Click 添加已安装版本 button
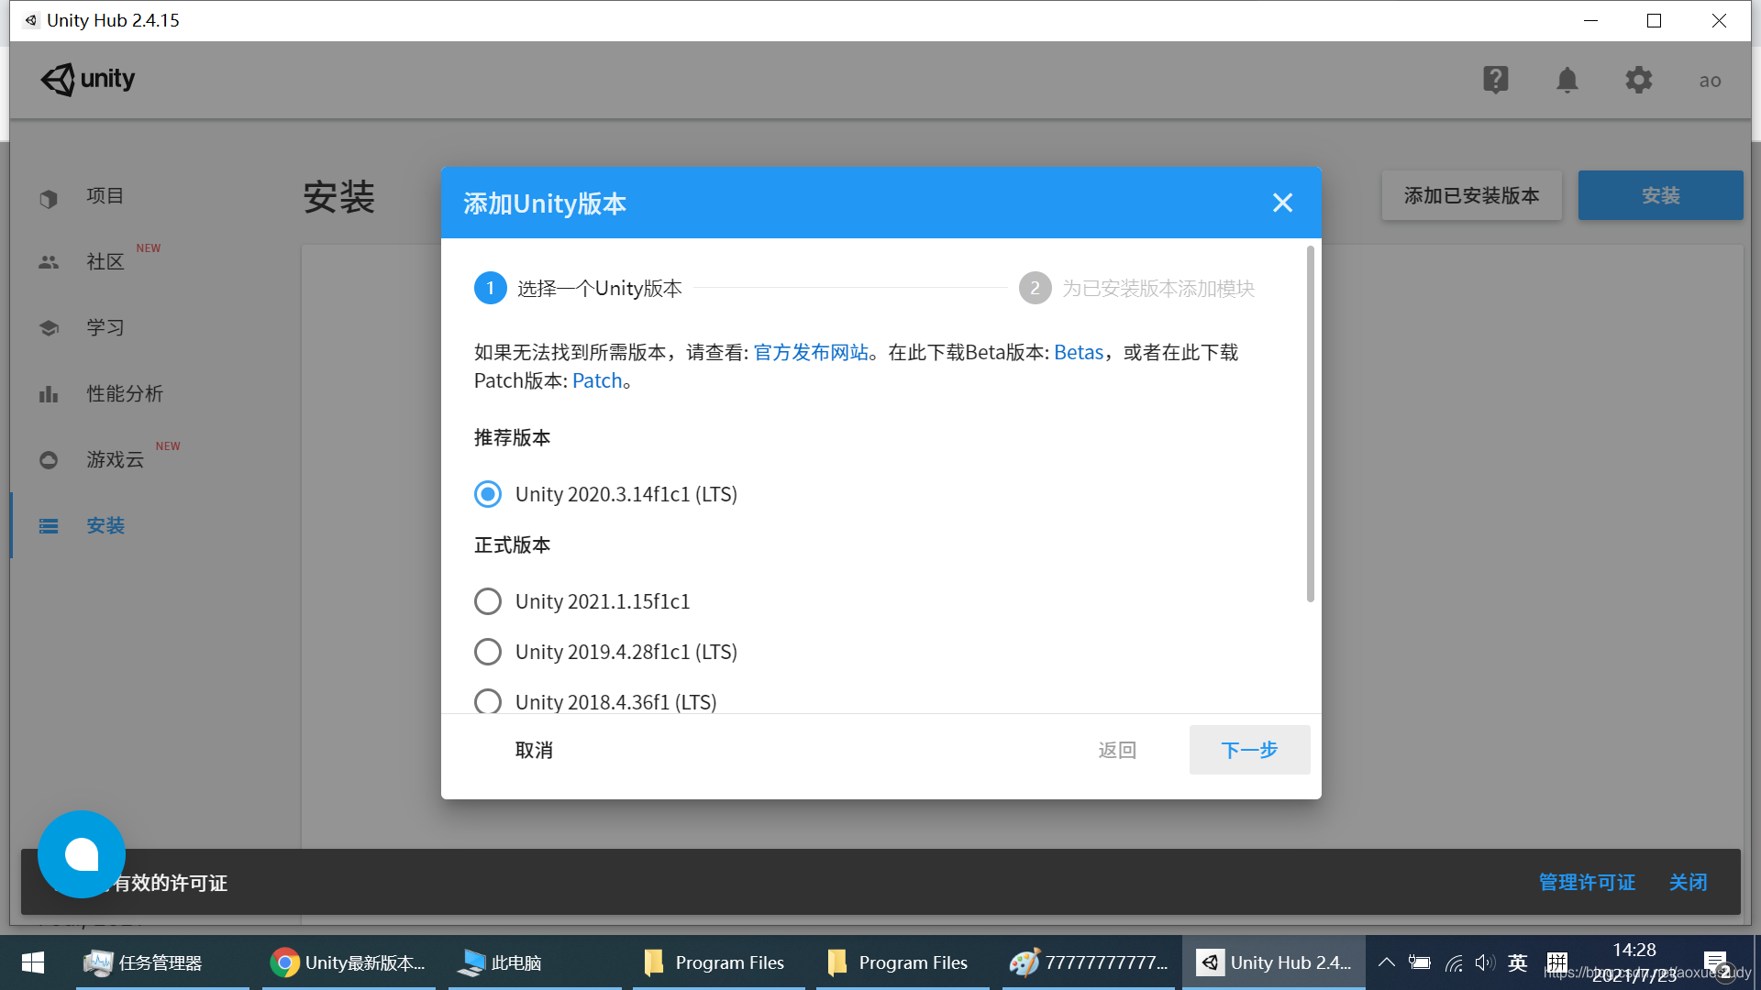Image resolution: width=1761 pixels, height=990 pixels. coord(1471,195)
